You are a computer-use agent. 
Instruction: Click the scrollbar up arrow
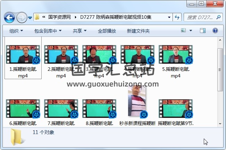220,40
